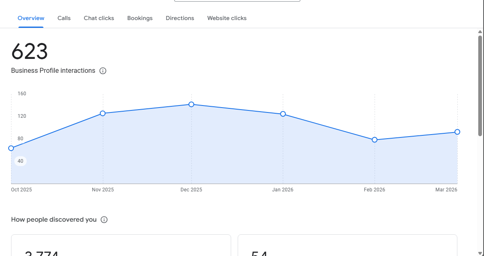Image resolution: width=484 pixels, height=256 pixels.
Task: Open info icon beside Business Profile interactions
Action: pos(103,71)
